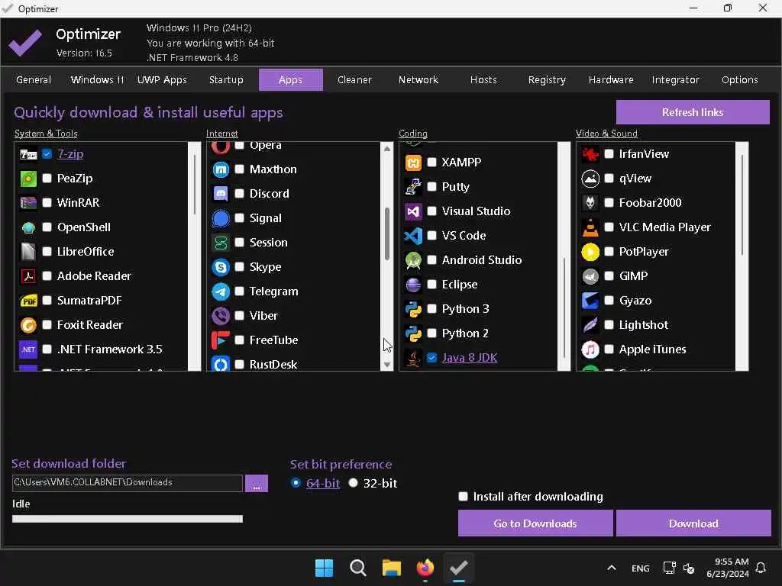Click the Apple iTunes icon
782x586 pixels.
point(590,349)
